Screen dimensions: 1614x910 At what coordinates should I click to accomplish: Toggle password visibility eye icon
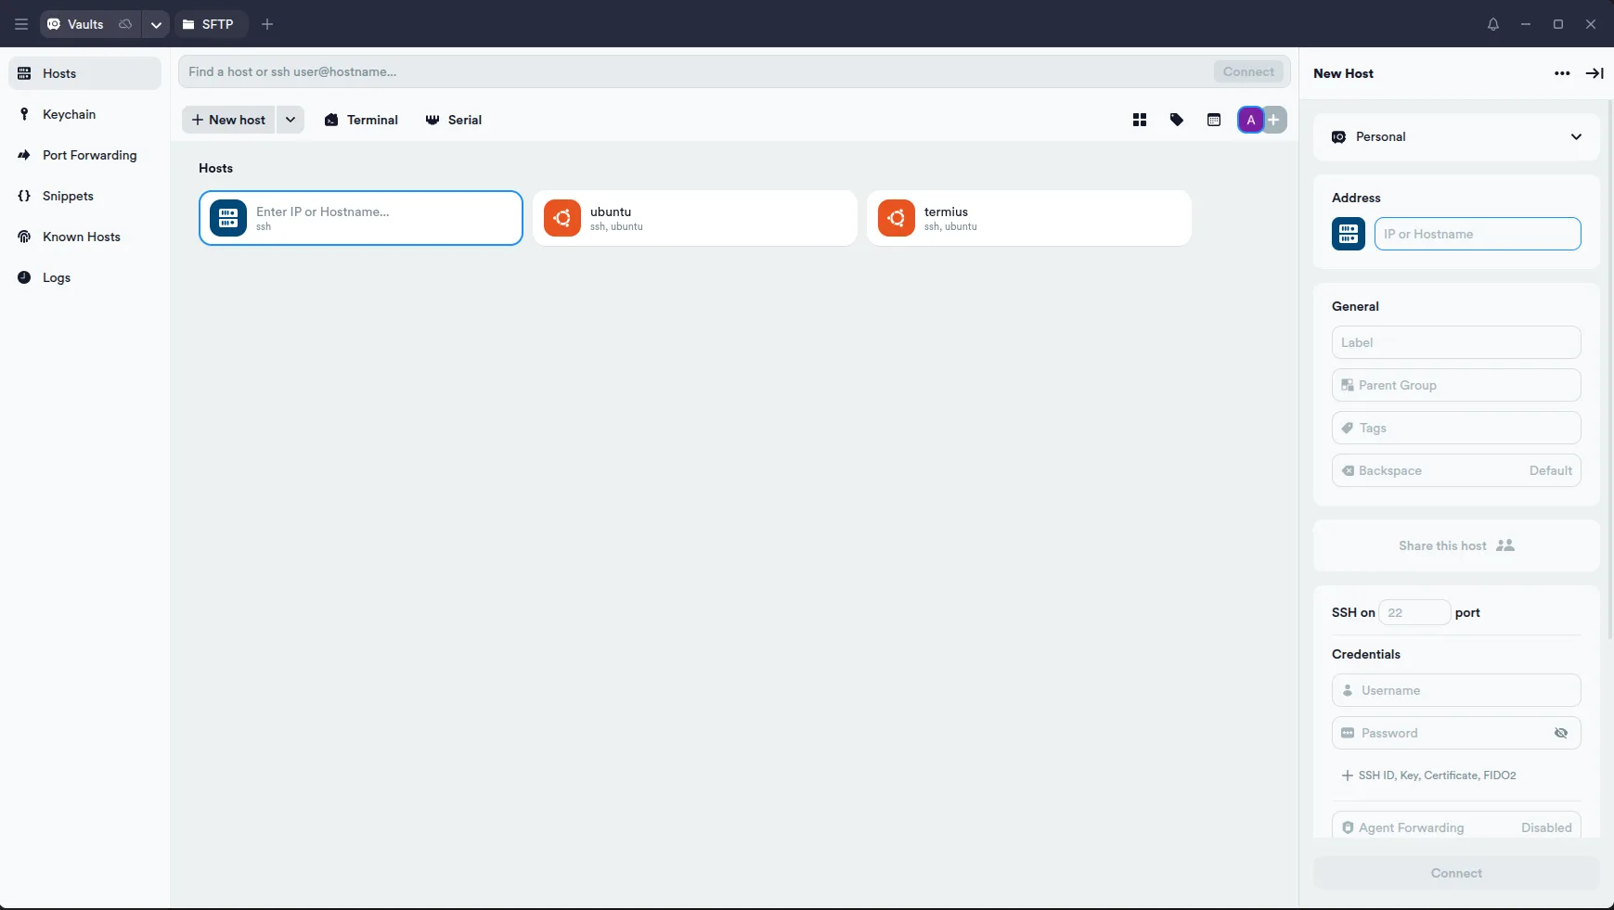[1561, 733]
